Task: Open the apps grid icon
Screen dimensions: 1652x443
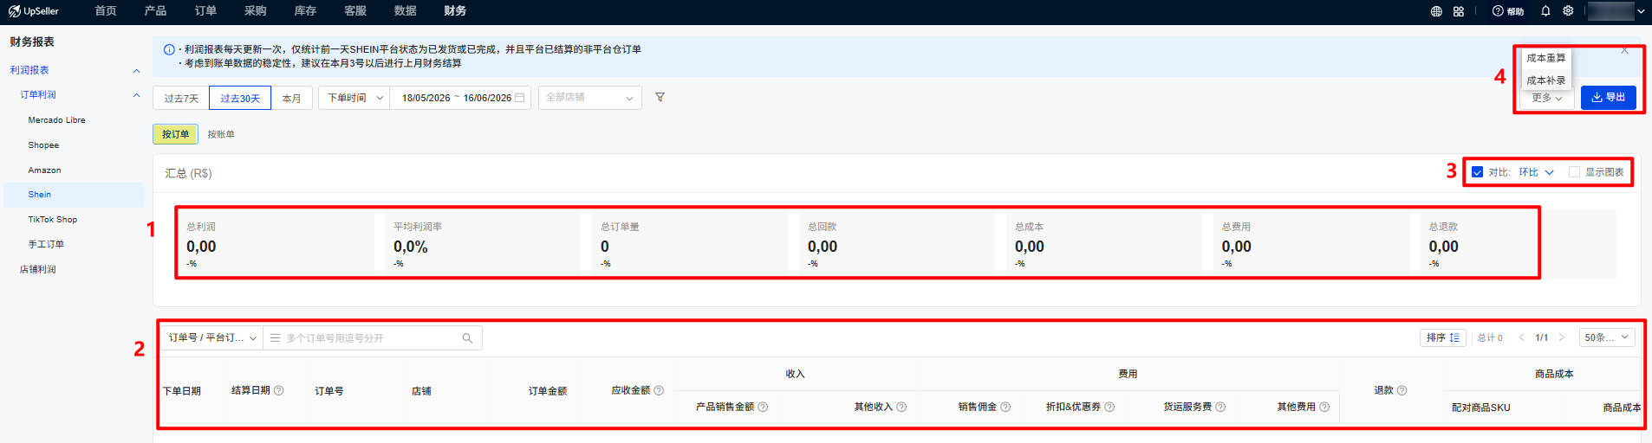Action: click(x=1459, y=11)
